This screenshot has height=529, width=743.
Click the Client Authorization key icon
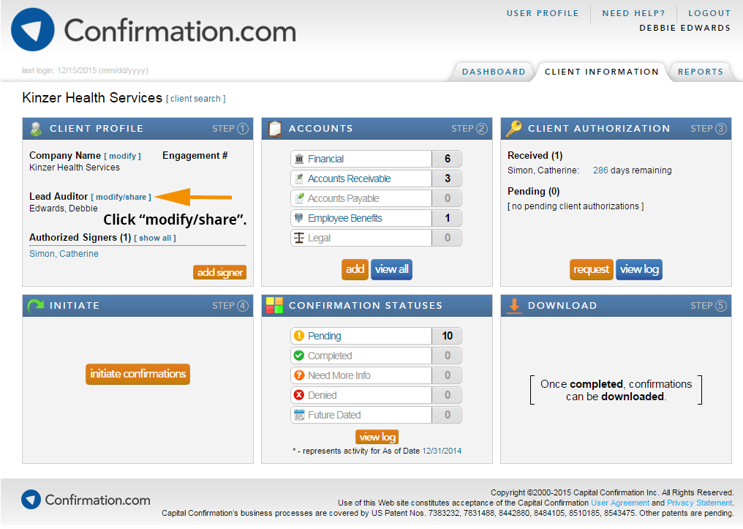click(514, 129)
